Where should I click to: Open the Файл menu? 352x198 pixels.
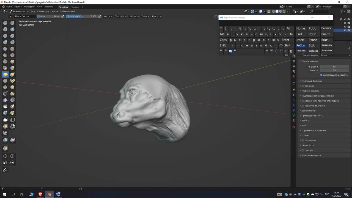pyautogui.click(x=9, y=6)
